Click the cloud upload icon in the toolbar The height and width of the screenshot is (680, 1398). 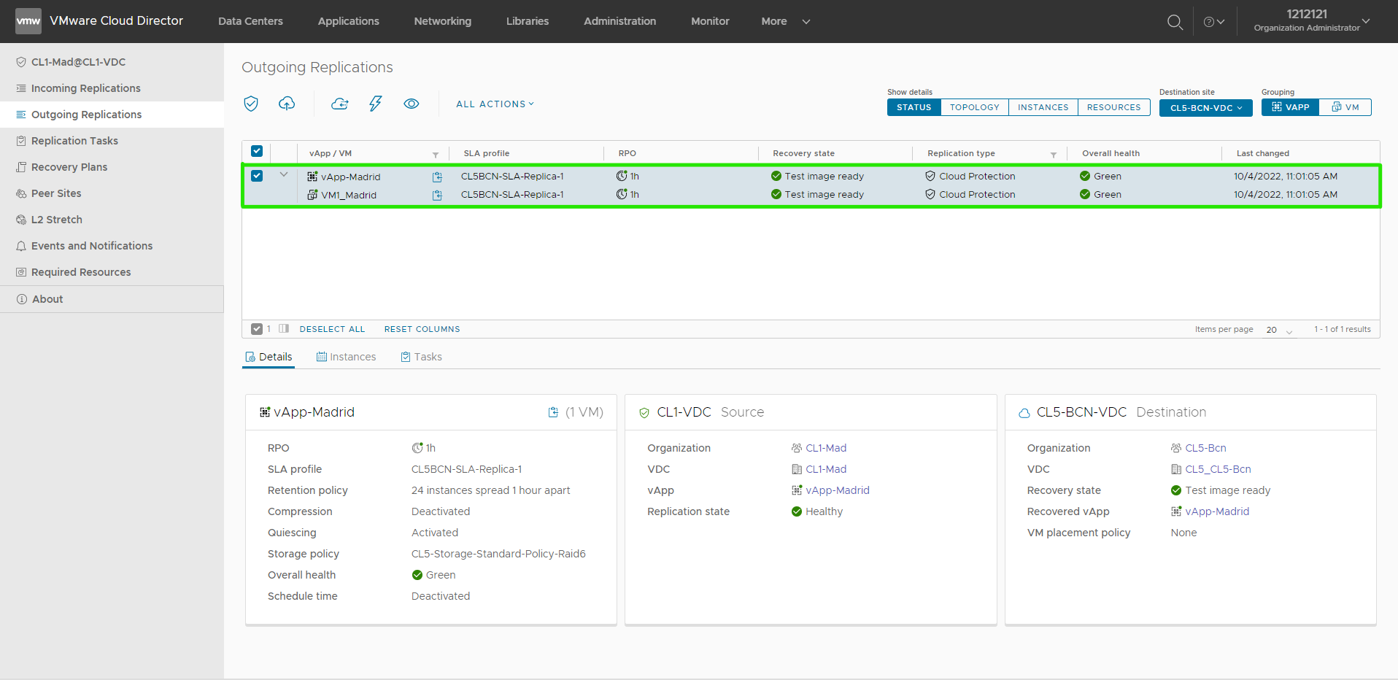[x=287, y=104]
